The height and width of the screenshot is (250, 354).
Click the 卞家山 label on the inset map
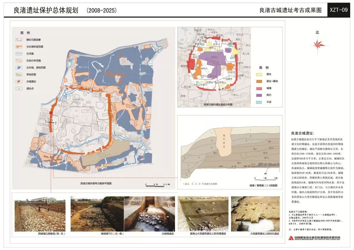[x=235, y=95]
